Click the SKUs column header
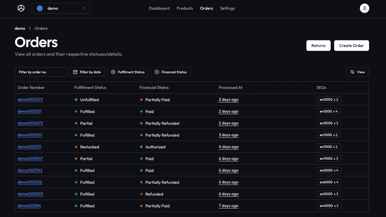The height and width of the screenshot is (217, 386). click(321, 88)
